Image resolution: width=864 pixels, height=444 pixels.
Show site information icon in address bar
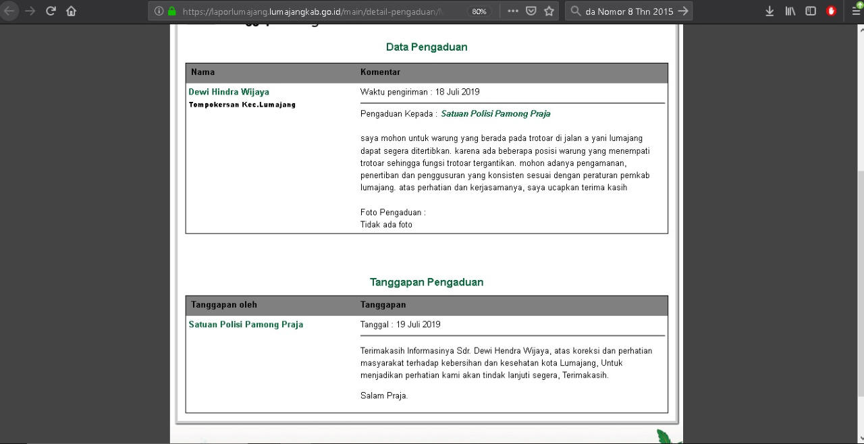159,11
